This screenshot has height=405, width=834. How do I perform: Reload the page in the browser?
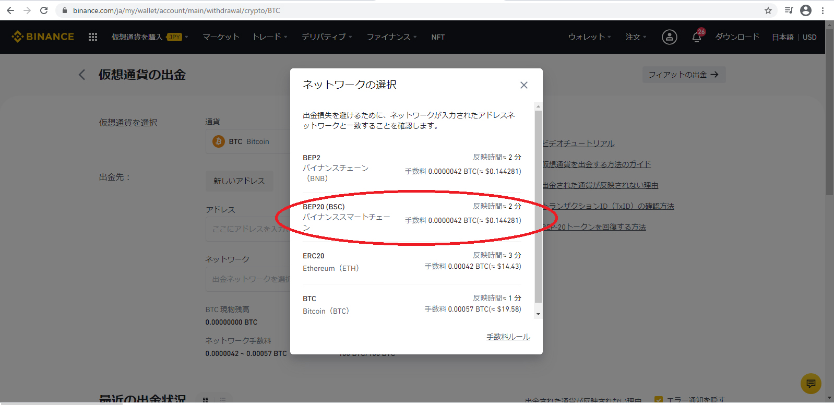pyautogui.click(x=44, y=10)
